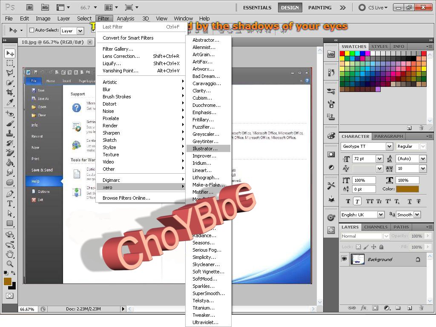Screen dimensions: 436x327
Task: Hide the Background layer eye icon
Action: [344, 259]
